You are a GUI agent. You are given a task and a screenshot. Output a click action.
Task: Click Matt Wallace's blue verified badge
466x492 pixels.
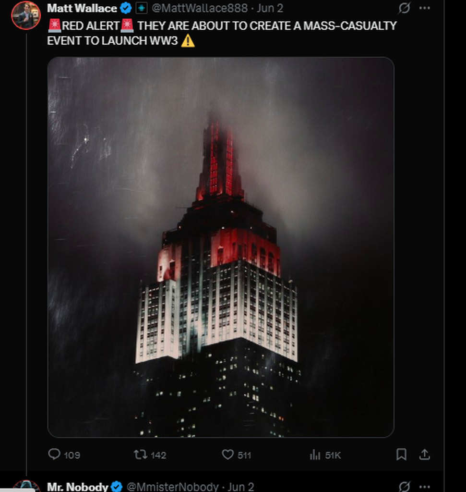tap(126, 8)
